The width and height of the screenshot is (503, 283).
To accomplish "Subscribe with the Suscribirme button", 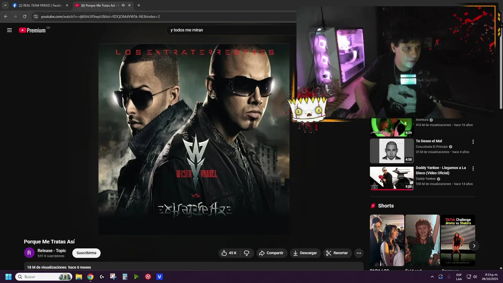I will [86, 253].
